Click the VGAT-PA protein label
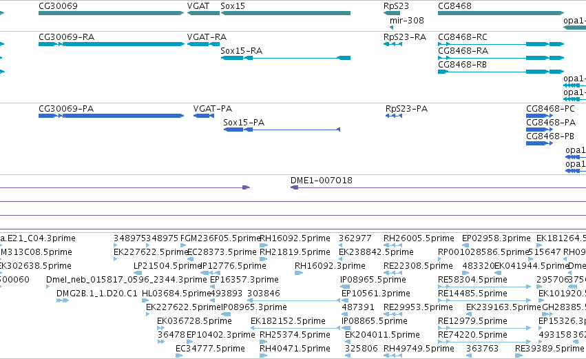Viewport: 586px width, 359px height. point(213,108)
